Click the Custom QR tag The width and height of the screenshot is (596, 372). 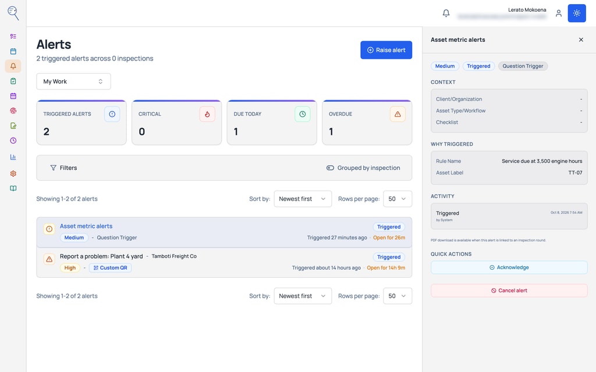(x=110, y=268)
